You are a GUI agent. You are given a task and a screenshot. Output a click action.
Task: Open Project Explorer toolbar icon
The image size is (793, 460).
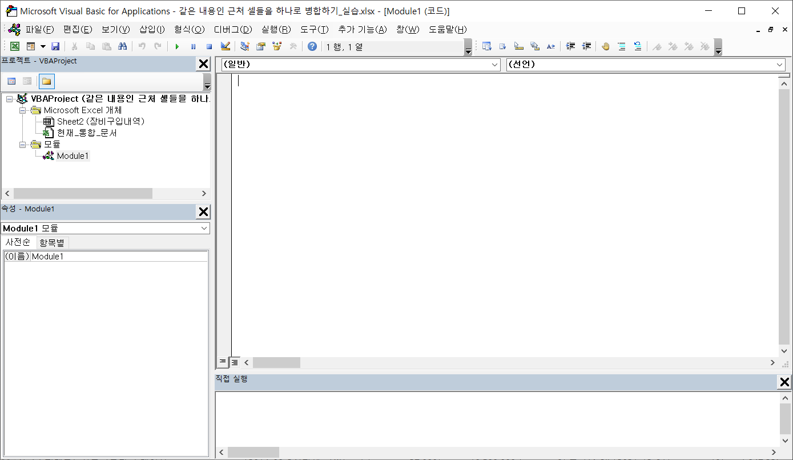245,46
